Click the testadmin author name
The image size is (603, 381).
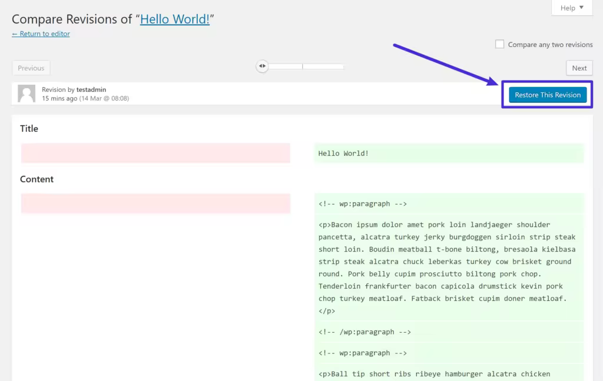pyautogui.click(x=91, y=89)
